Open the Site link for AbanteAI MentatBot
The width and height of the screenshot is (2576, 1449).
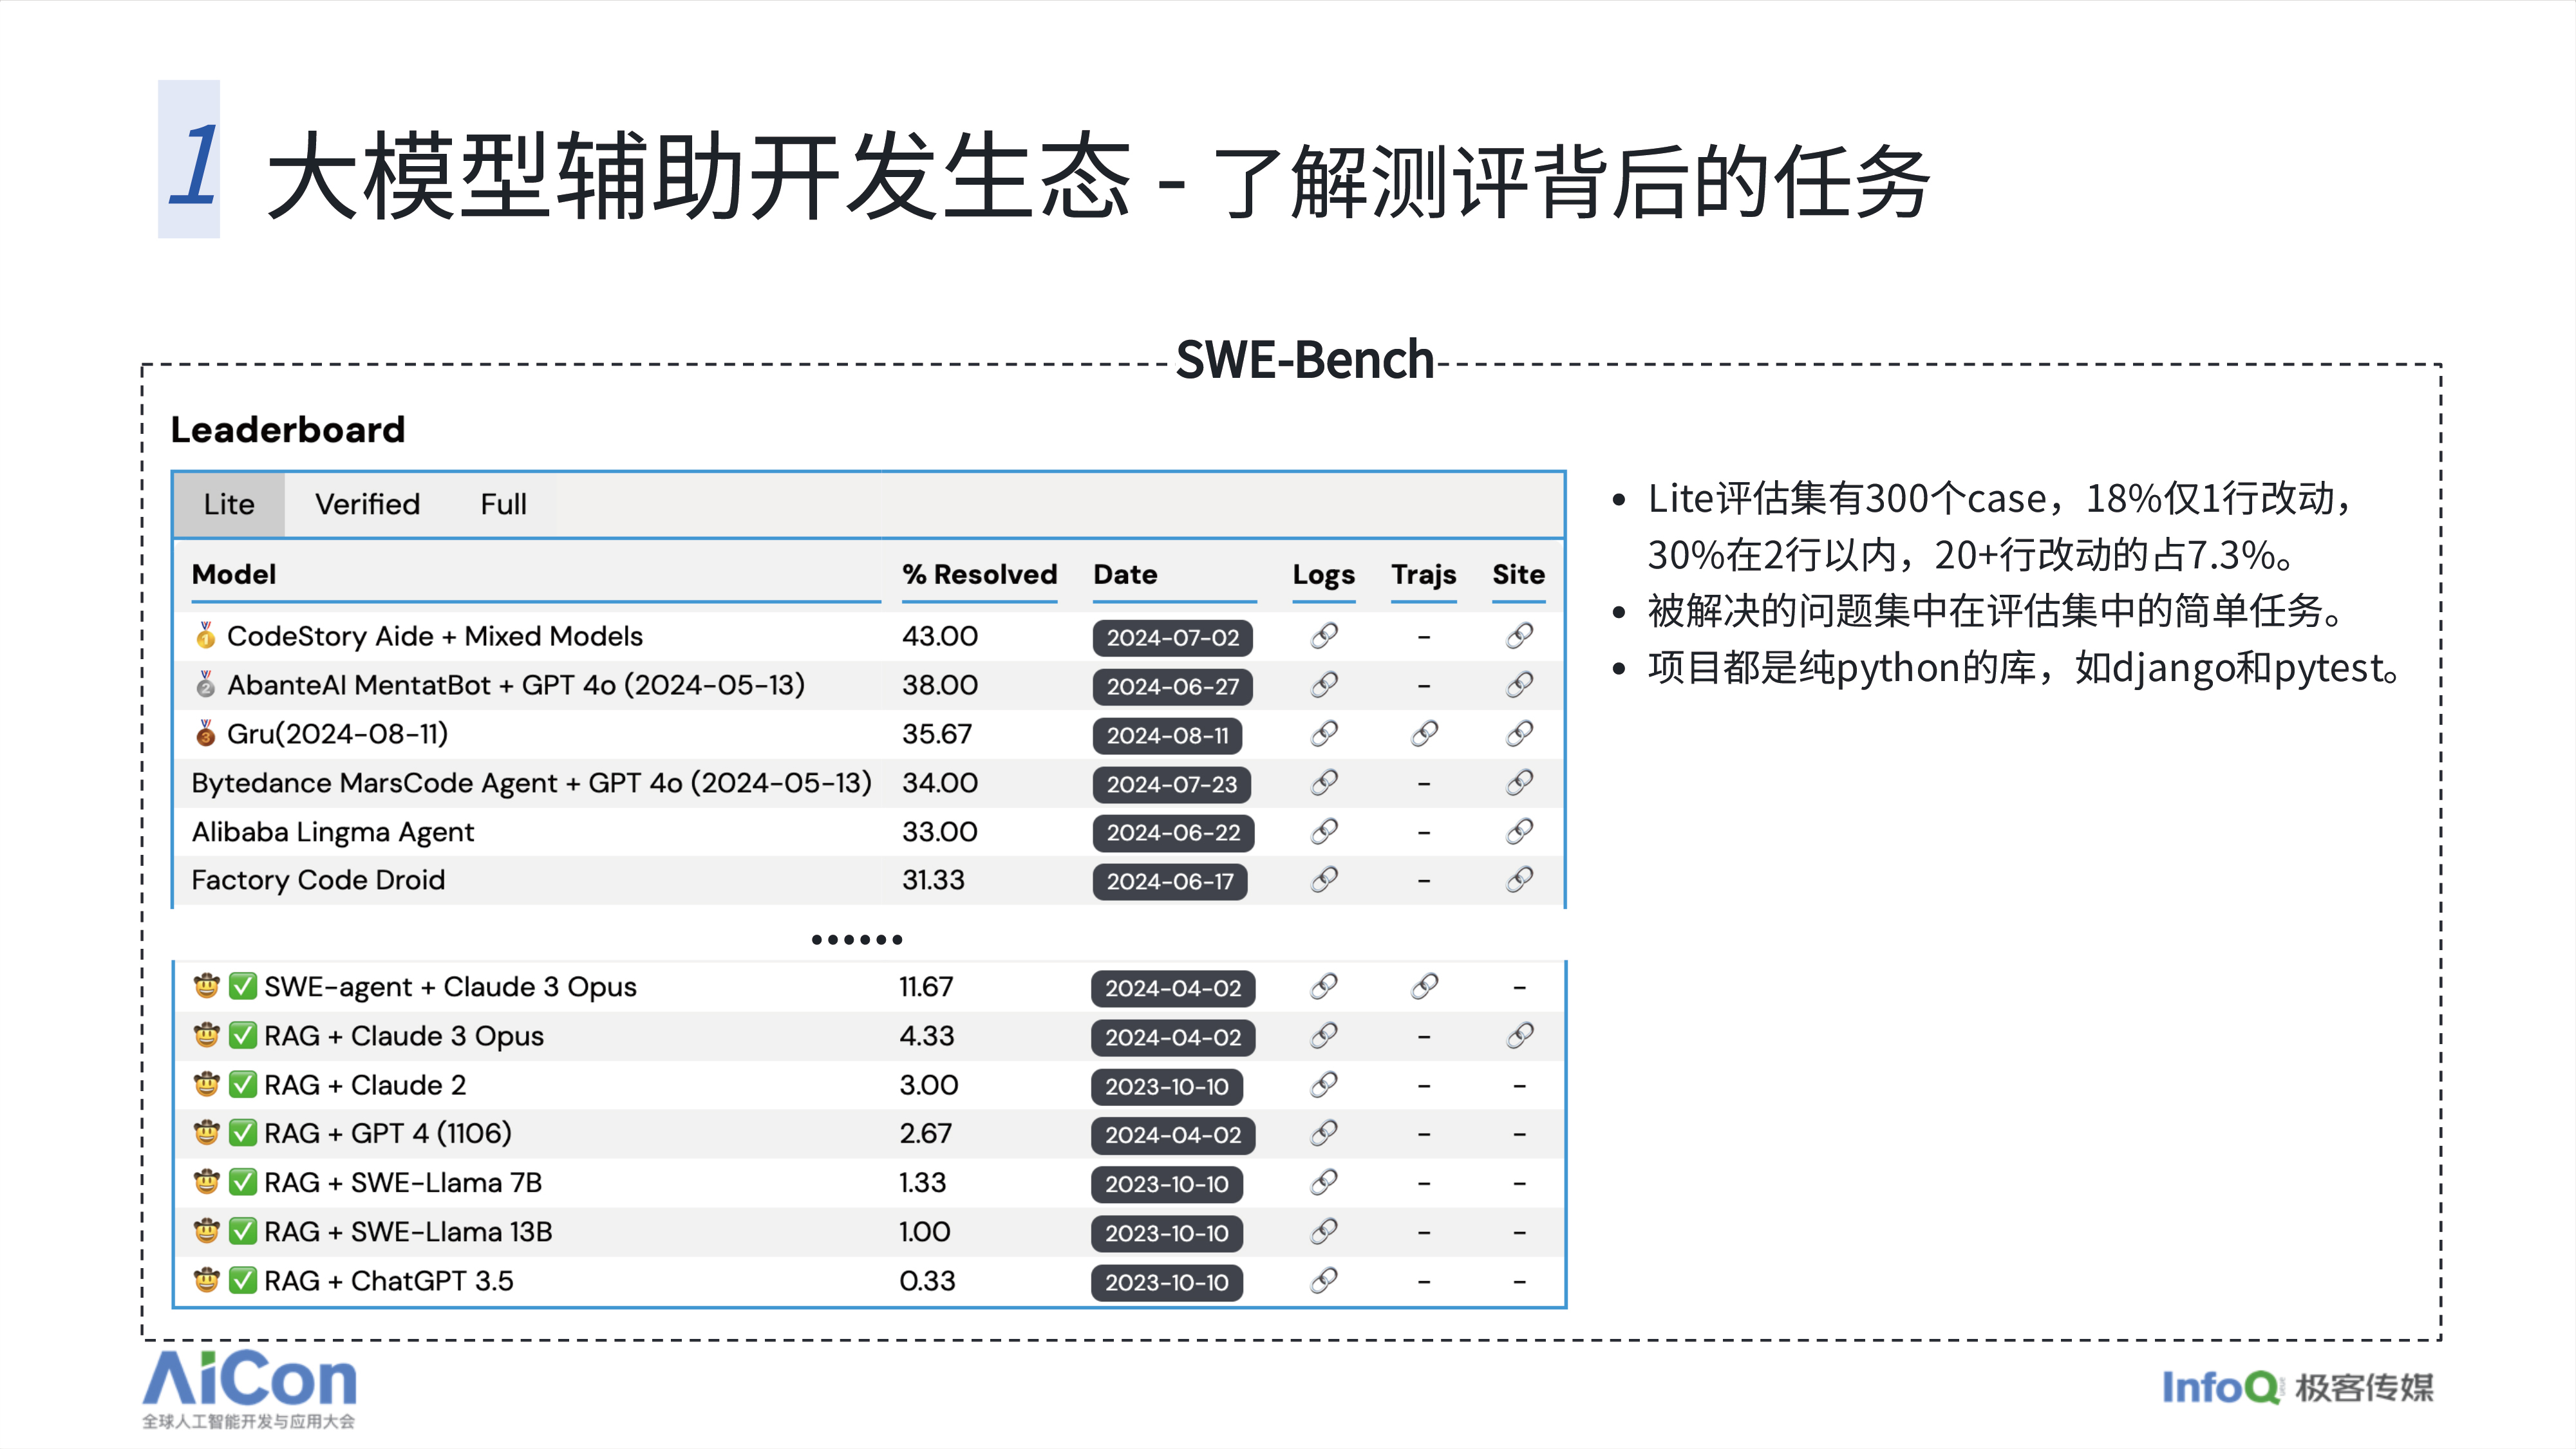(1519, 685)
